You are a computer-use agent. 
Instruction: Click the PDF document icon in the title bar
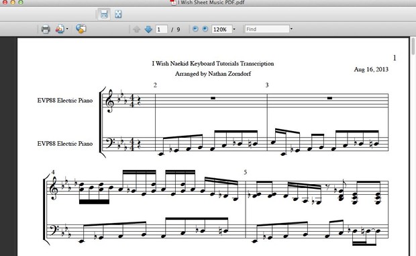[173, 3]
